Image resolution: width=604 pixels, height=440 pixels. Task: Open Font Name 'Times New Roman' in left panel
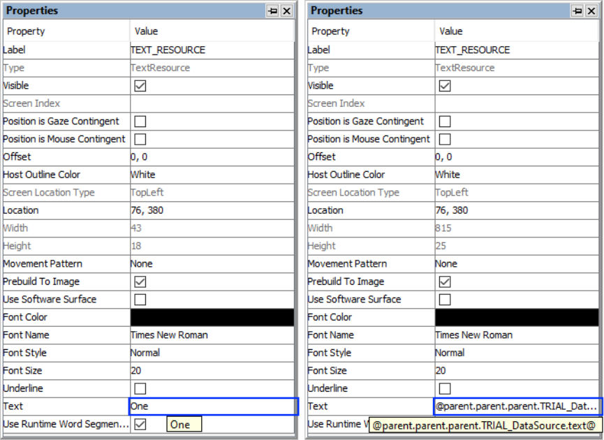click(212, 335)
